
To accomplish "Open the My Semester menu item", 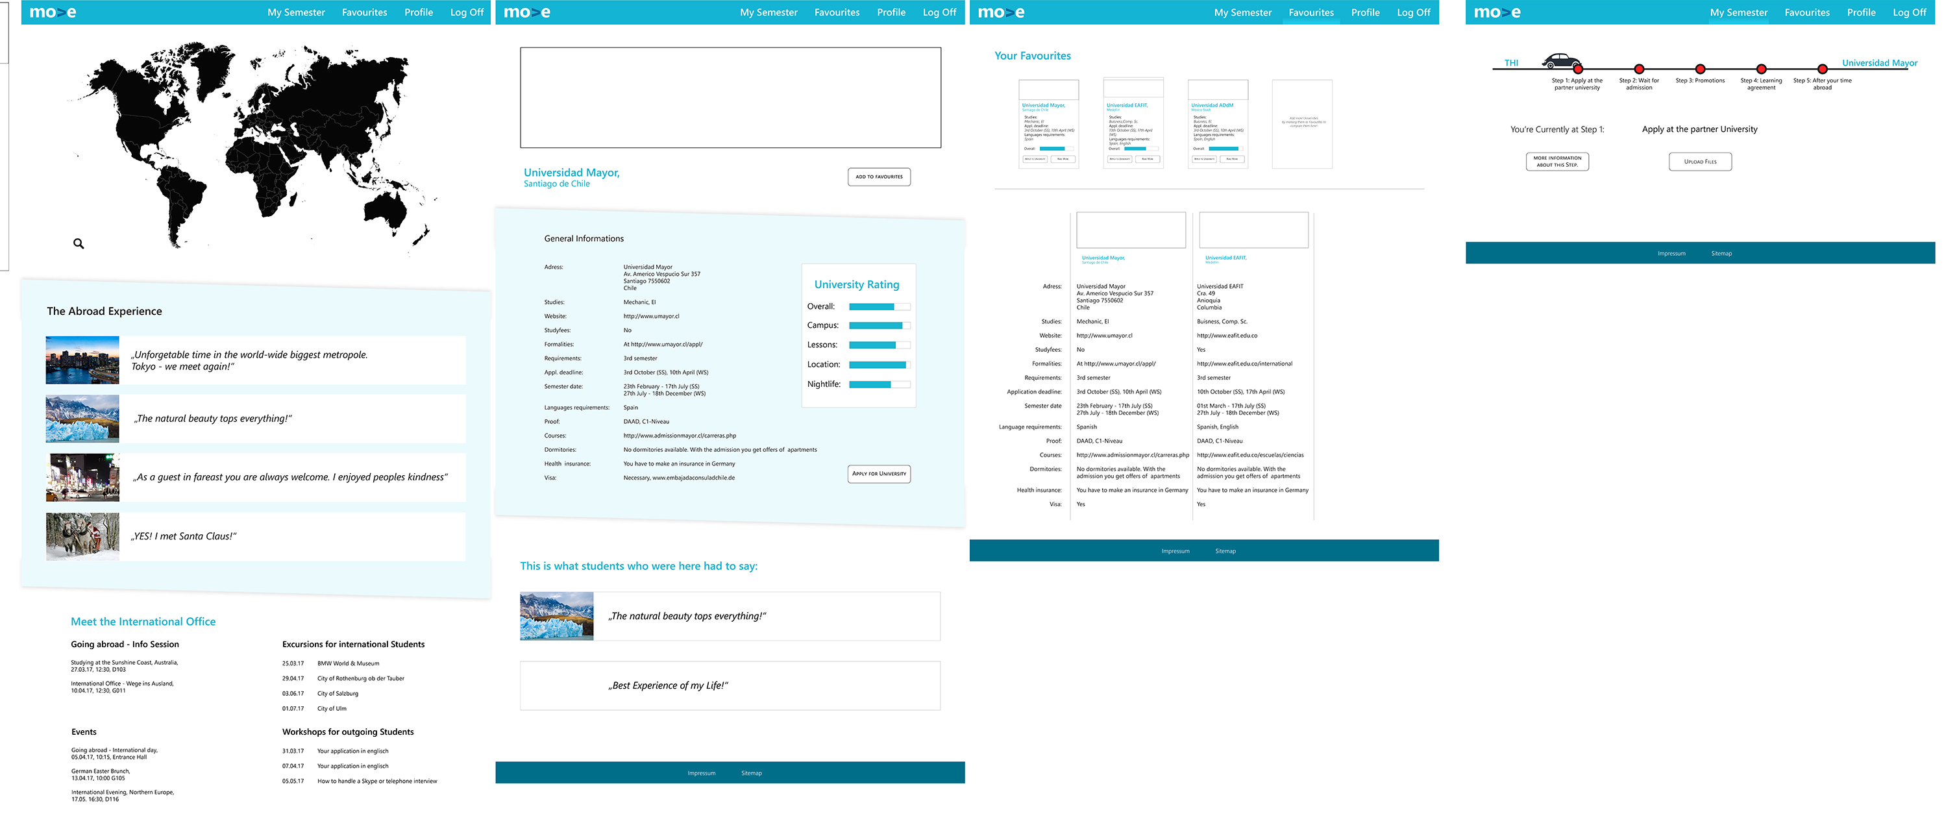I will pyautogui.click(x=296, y=12).
